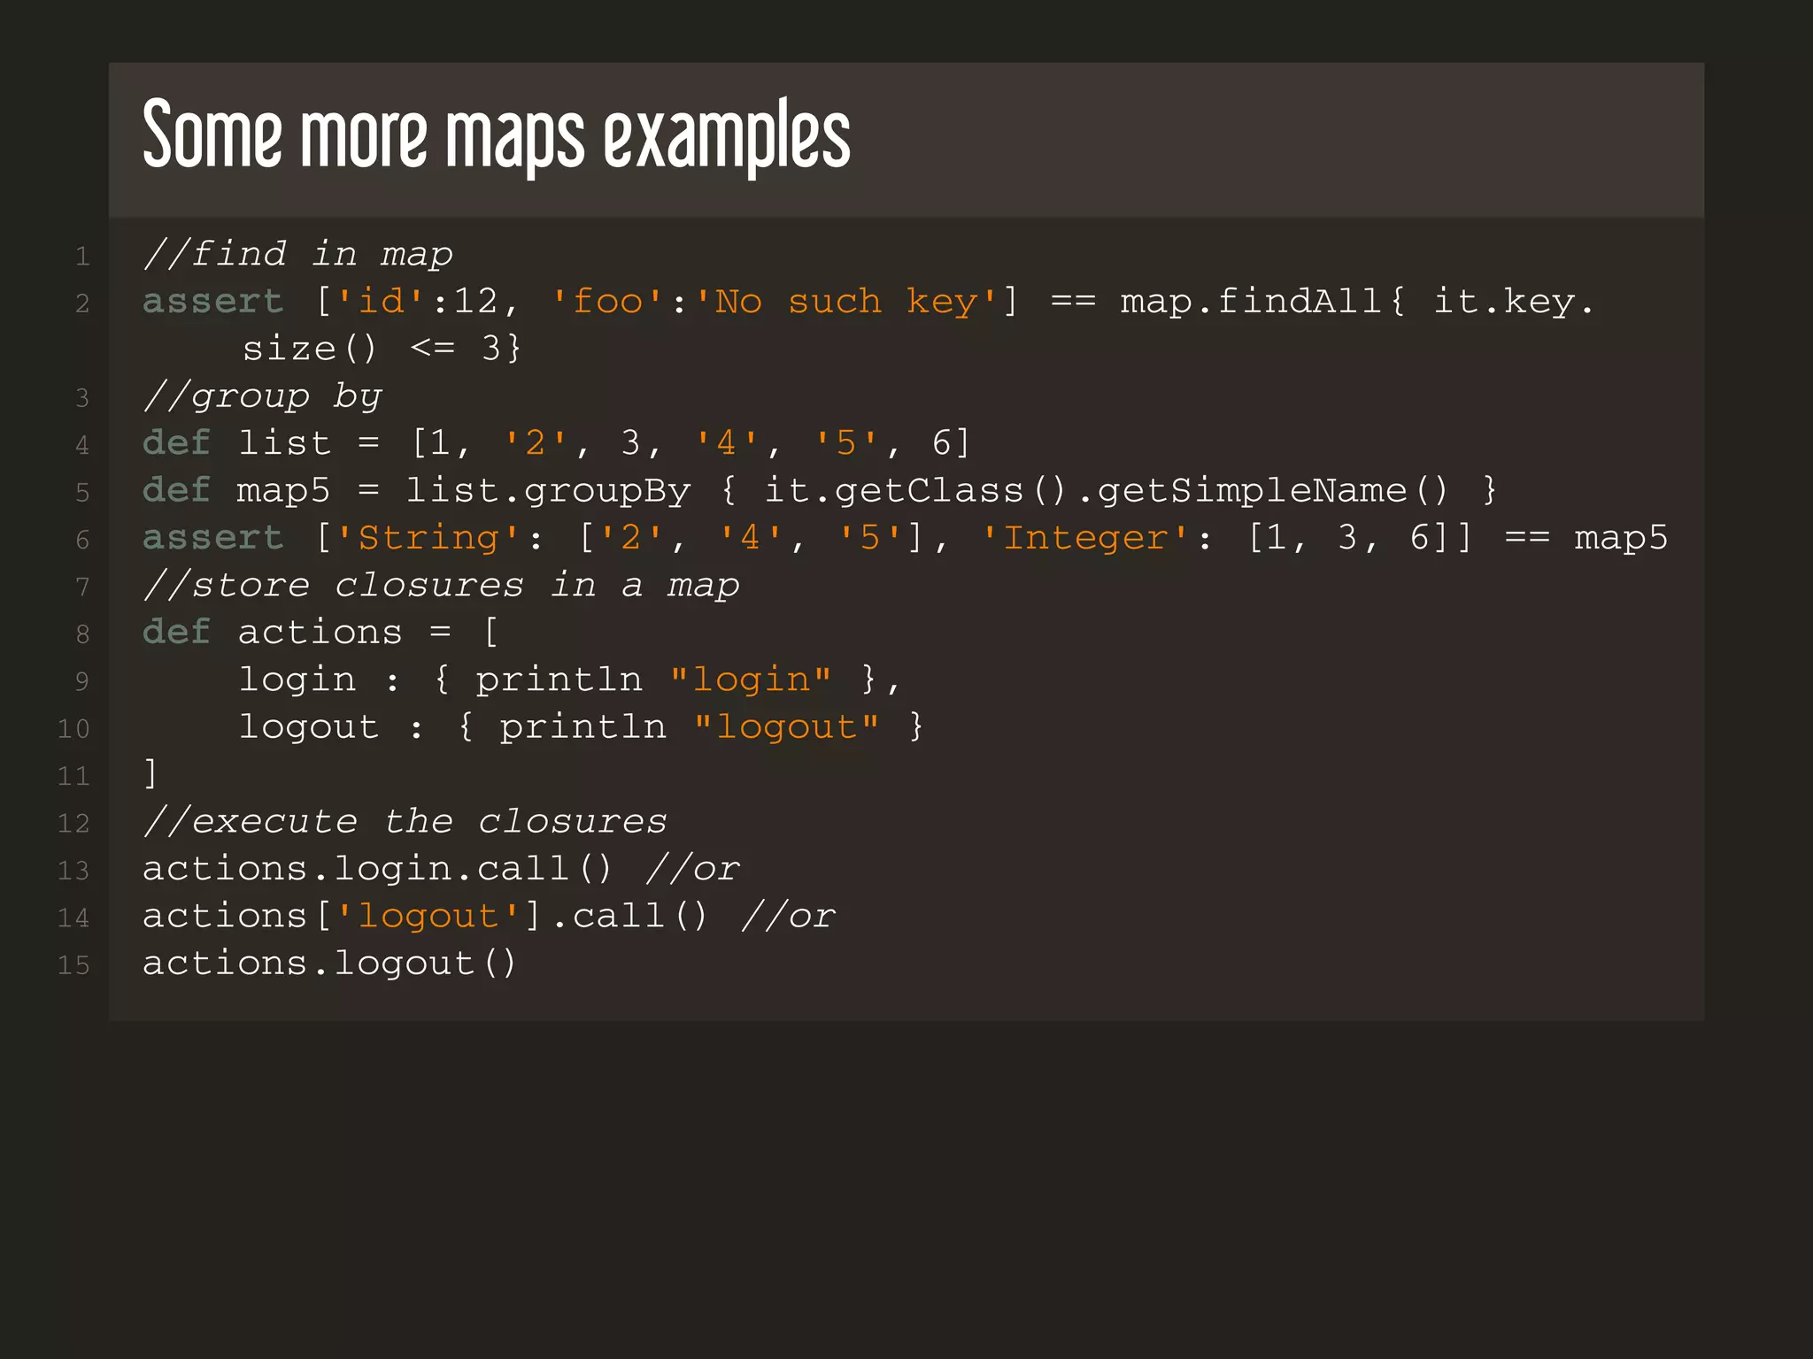The image size is (1813, 1359).
Task: Click 'list.groupBy' on line 5
Action: click(x=547, y=490)
